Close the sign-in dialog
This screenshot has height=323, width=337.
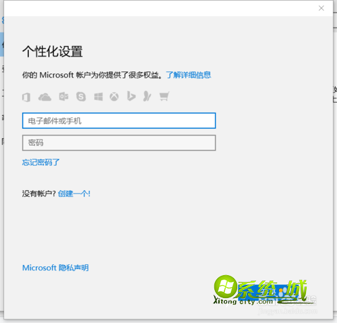pos(321,8)
